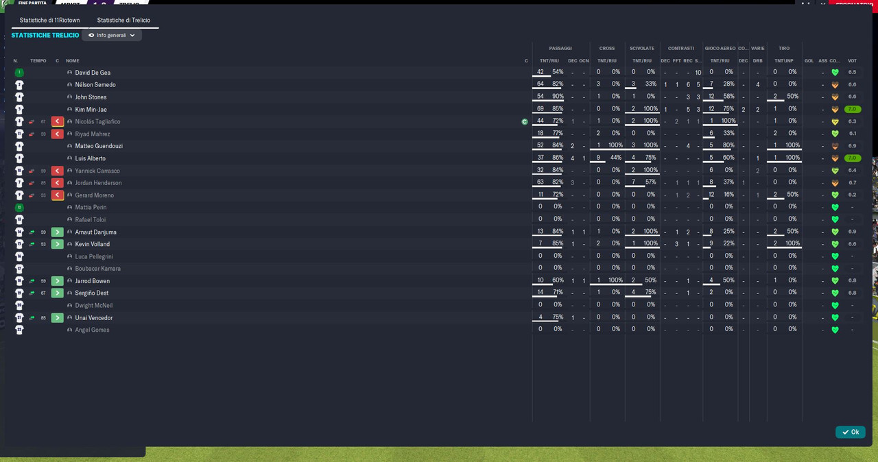Click the person icon beside Kim Min-Jae
This screenshot has height=462, width=878.
(69, 110)
